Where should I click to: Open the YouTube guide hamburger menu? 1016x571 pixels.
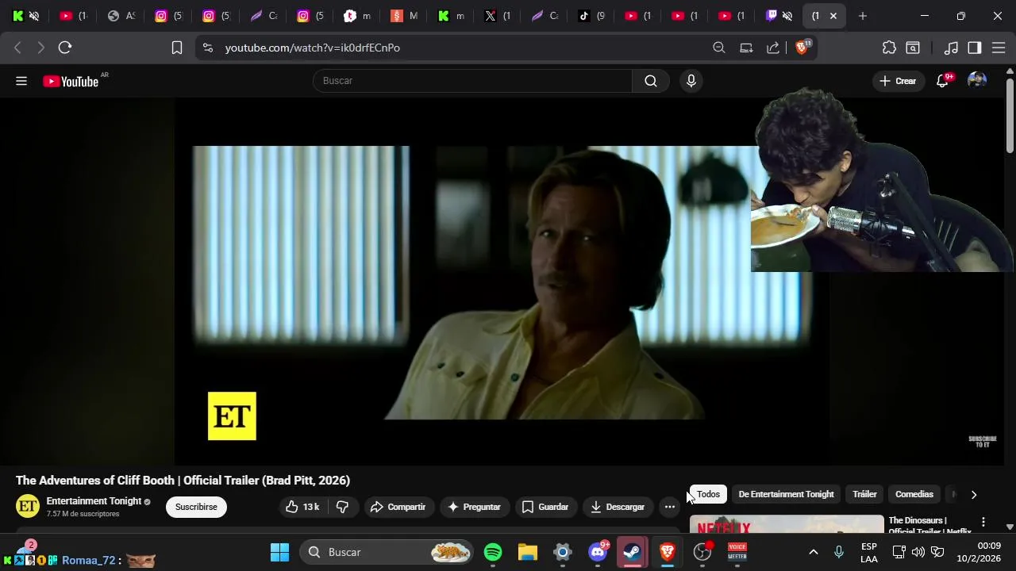click(21, 81)
